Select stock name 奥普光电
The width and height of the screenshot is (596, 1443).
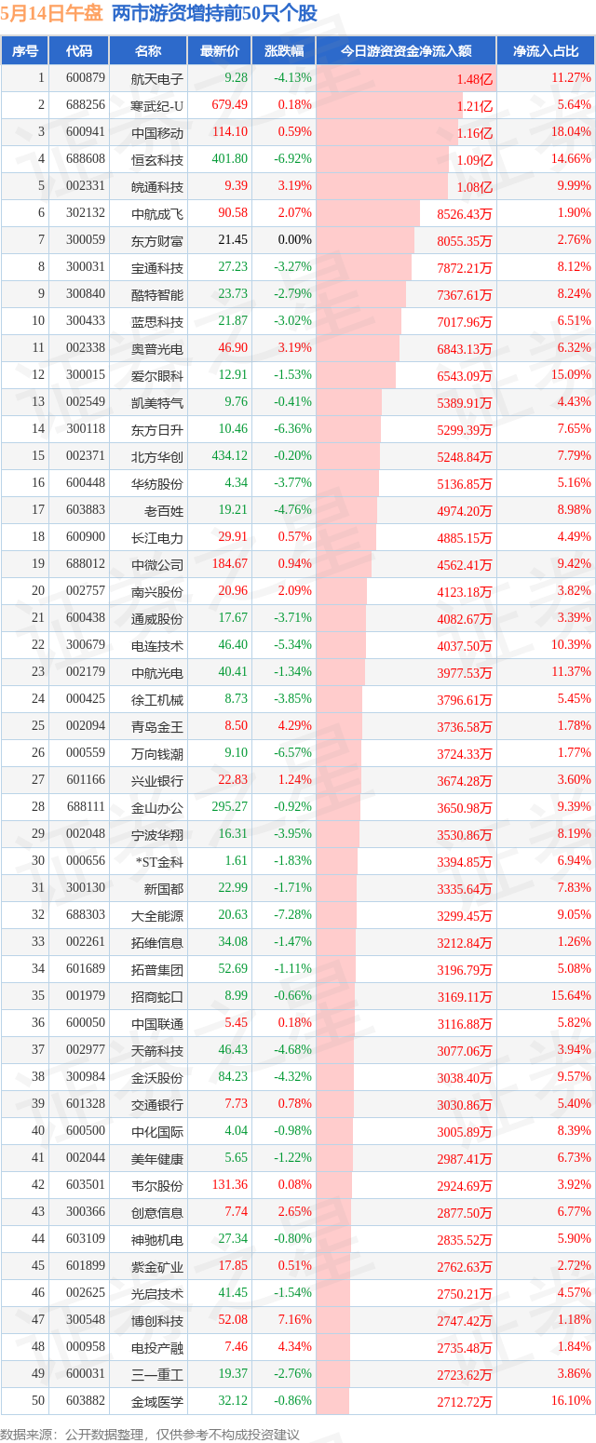[157, 348]
